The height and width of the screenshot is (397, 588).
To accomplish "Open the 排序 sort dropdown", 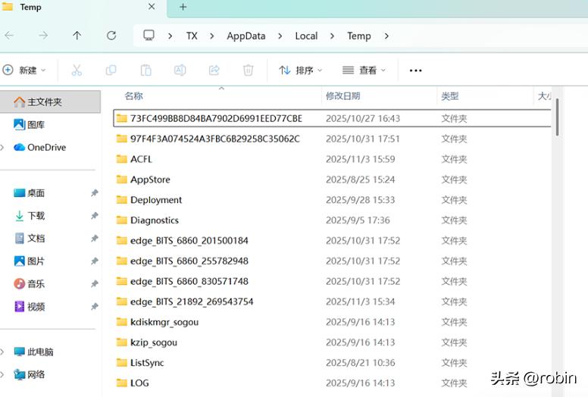I will click(x=300, y=70).
